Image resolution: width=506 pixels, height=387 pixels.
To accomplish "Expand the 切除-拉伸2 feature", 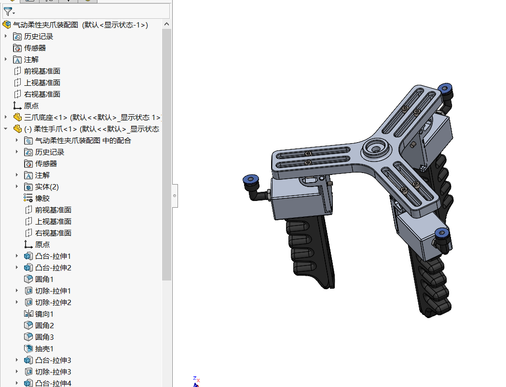I will click(17, 302).
